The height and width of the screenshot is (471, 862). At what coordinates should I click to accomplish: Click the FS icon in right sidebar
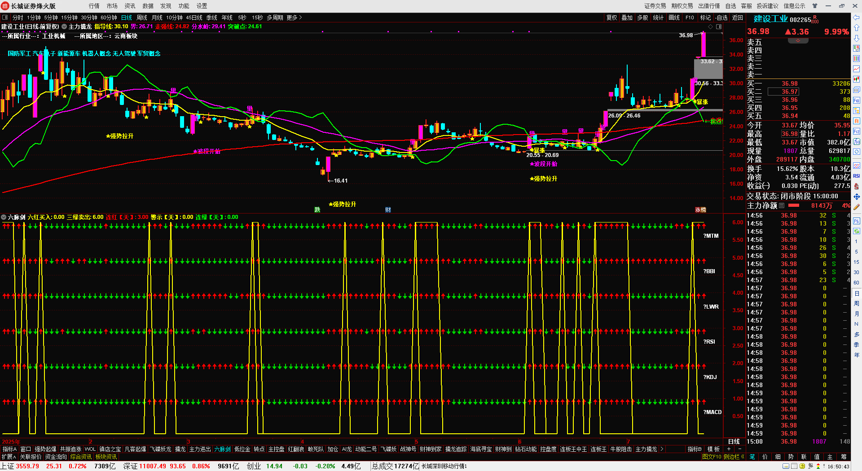[x=857, y=221]
